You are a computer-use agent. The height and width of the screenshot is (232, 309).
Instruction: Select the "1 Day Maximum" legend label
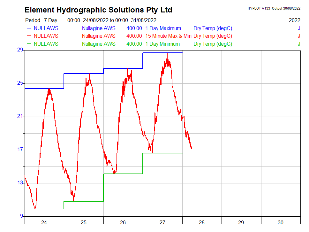[x=163, y=28]
